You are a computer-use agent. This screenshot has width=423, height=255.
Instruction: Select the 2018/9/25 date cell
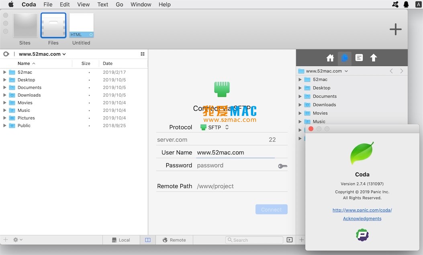click(114, 125)
